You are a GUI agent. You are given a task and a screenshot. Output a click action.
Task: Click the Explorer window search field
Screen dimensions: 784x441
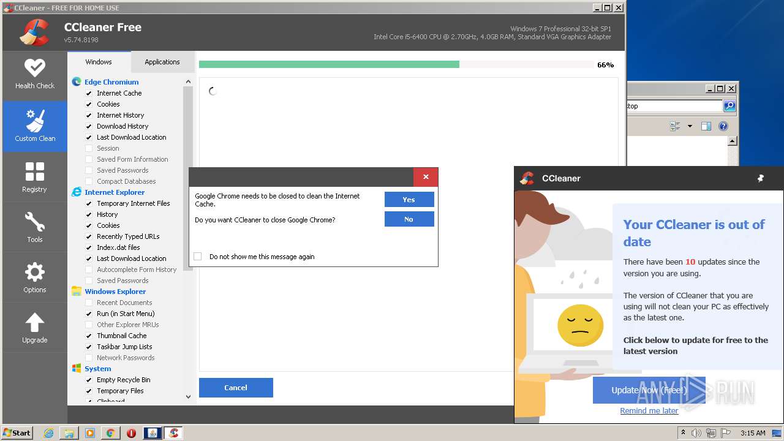click(x=674, y=106)
